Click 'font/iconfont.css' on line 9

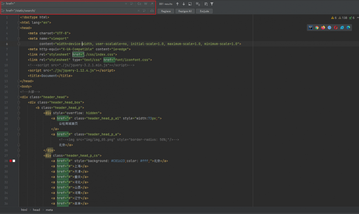point(132,60)
